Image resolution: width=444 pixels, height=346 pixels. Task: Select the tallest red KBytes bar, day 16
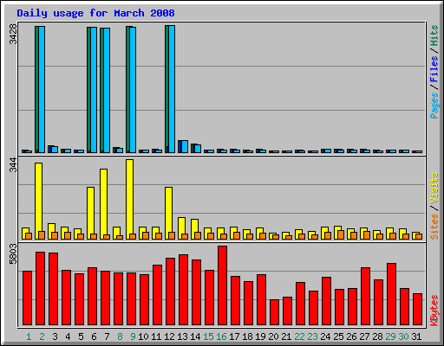click(x=222, y=285)
